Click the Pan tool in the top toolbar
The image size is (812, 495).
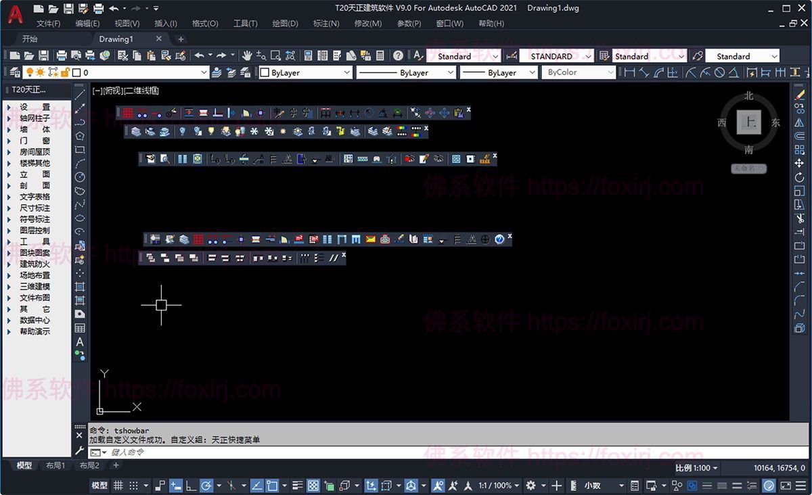click(x=247, y=55)
